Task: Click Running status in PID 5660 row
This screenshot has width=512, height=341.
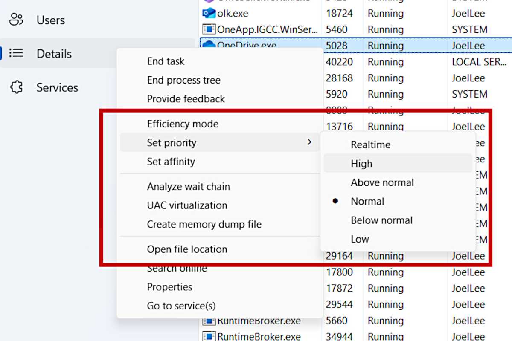Action: pyautogui.click(x=385, y=321)
